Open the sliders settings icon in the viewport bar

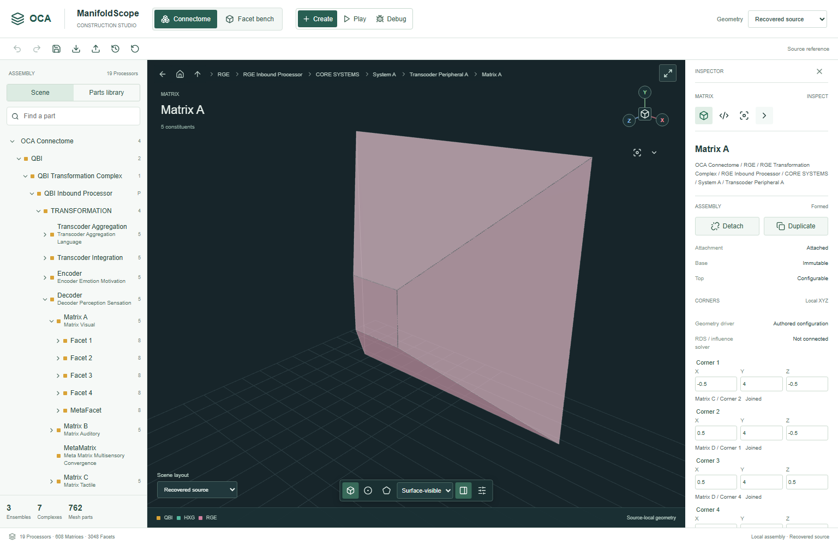pos(482,491)
